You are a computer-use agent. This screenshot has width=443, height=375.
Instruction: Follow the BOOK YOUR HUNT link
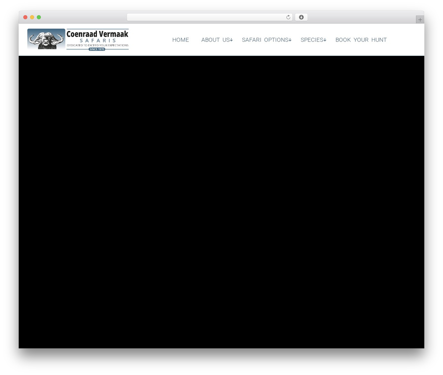coord(361,40)
